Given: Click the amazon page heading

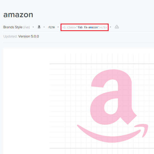Looking at the screenshot, I should [18, 15].
